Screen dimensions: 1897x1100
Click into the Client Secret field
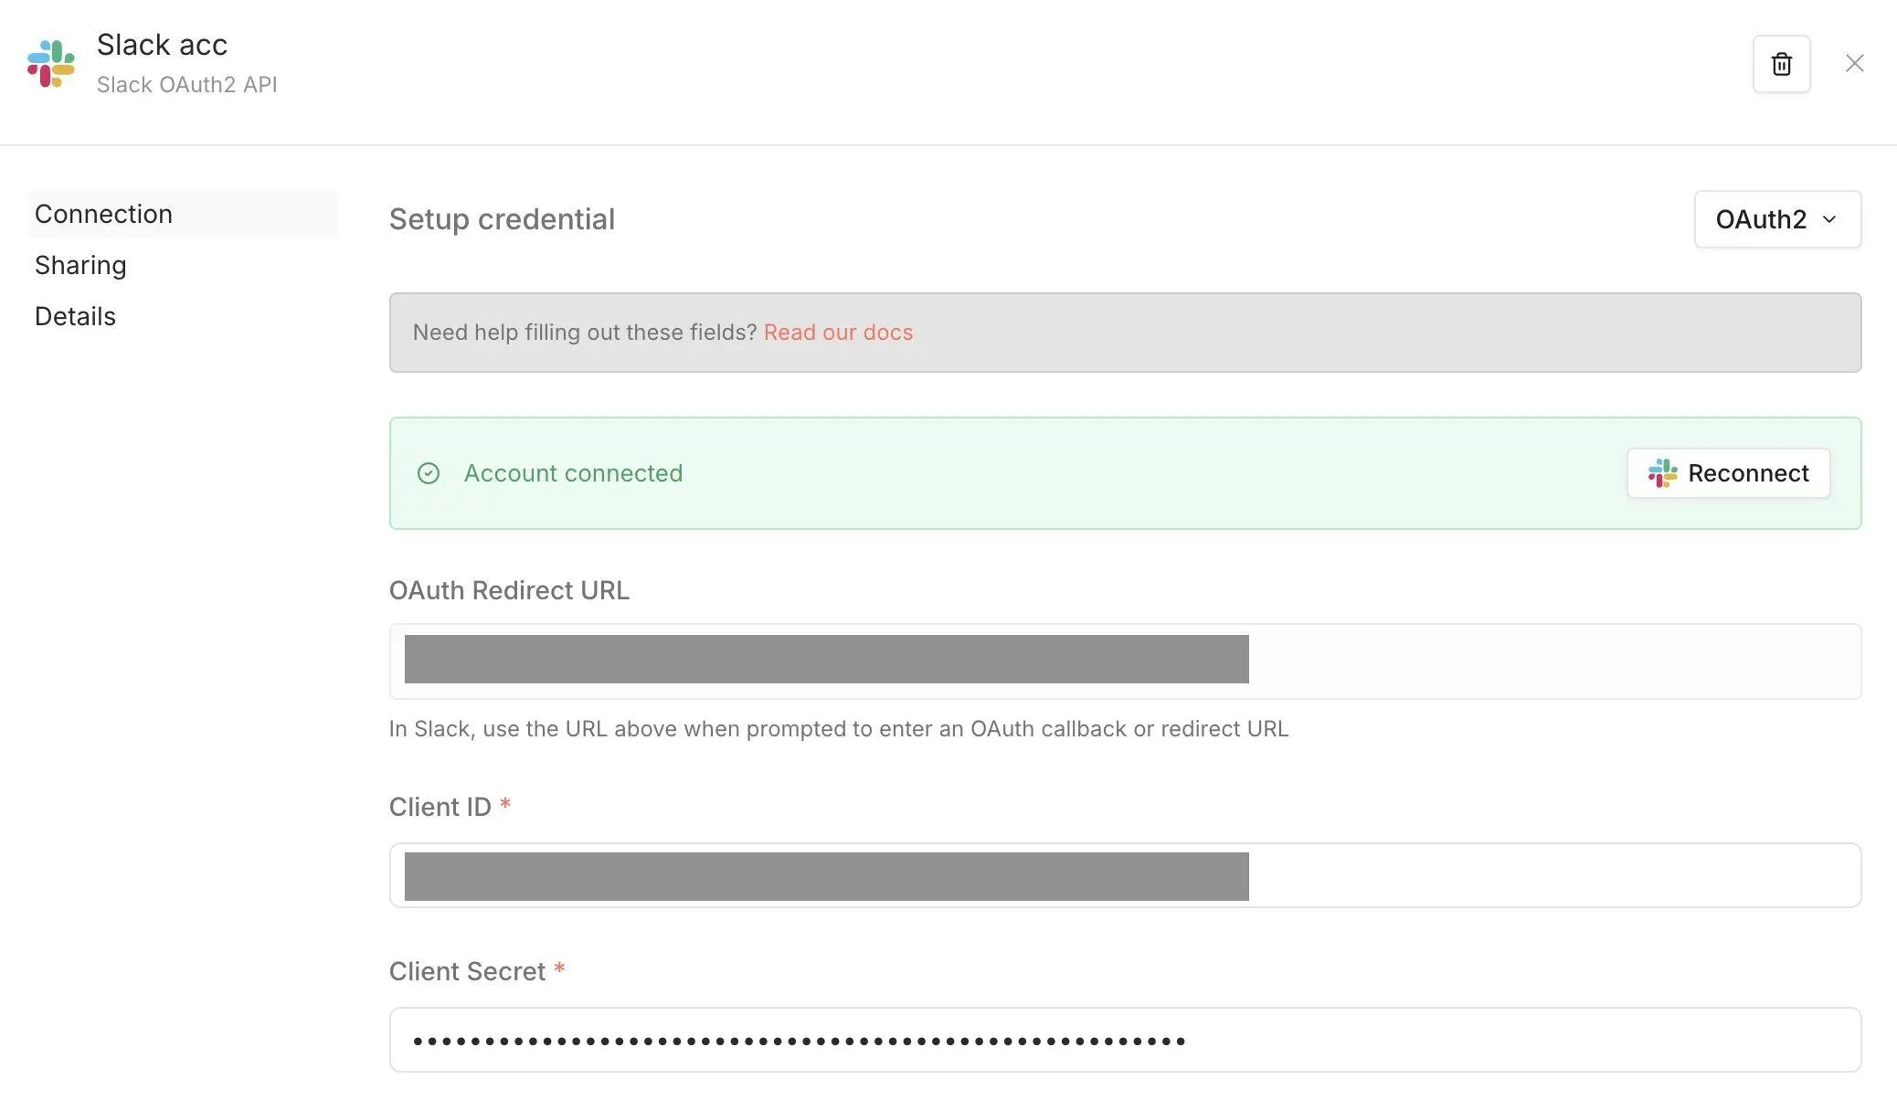pyautogui.click(x=1124, y=1040)
